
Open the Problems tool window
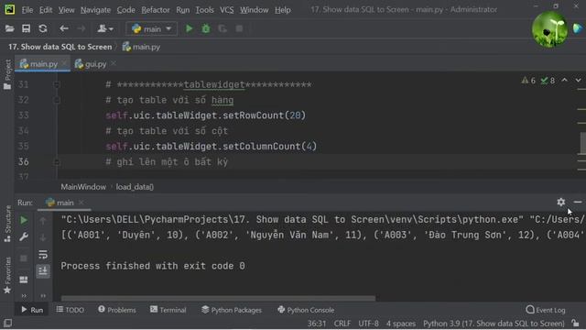[117, 310]
